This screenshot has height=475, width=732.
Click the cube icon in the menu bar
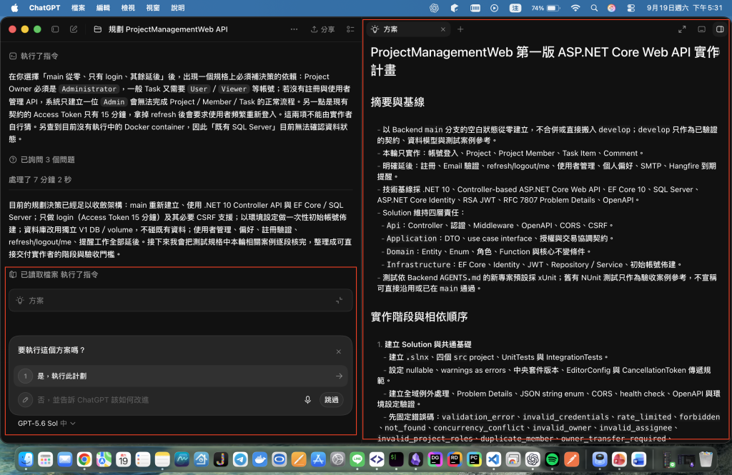click(454, 8)
